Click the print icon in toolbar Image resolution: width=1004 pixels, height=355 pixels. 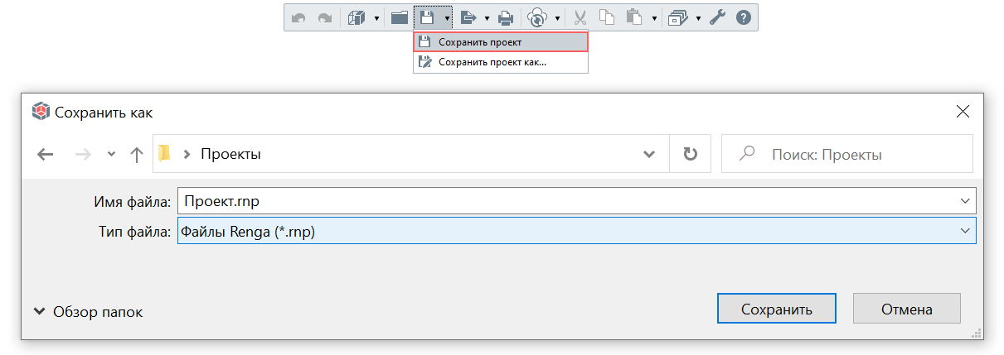[x=506, y=17]
